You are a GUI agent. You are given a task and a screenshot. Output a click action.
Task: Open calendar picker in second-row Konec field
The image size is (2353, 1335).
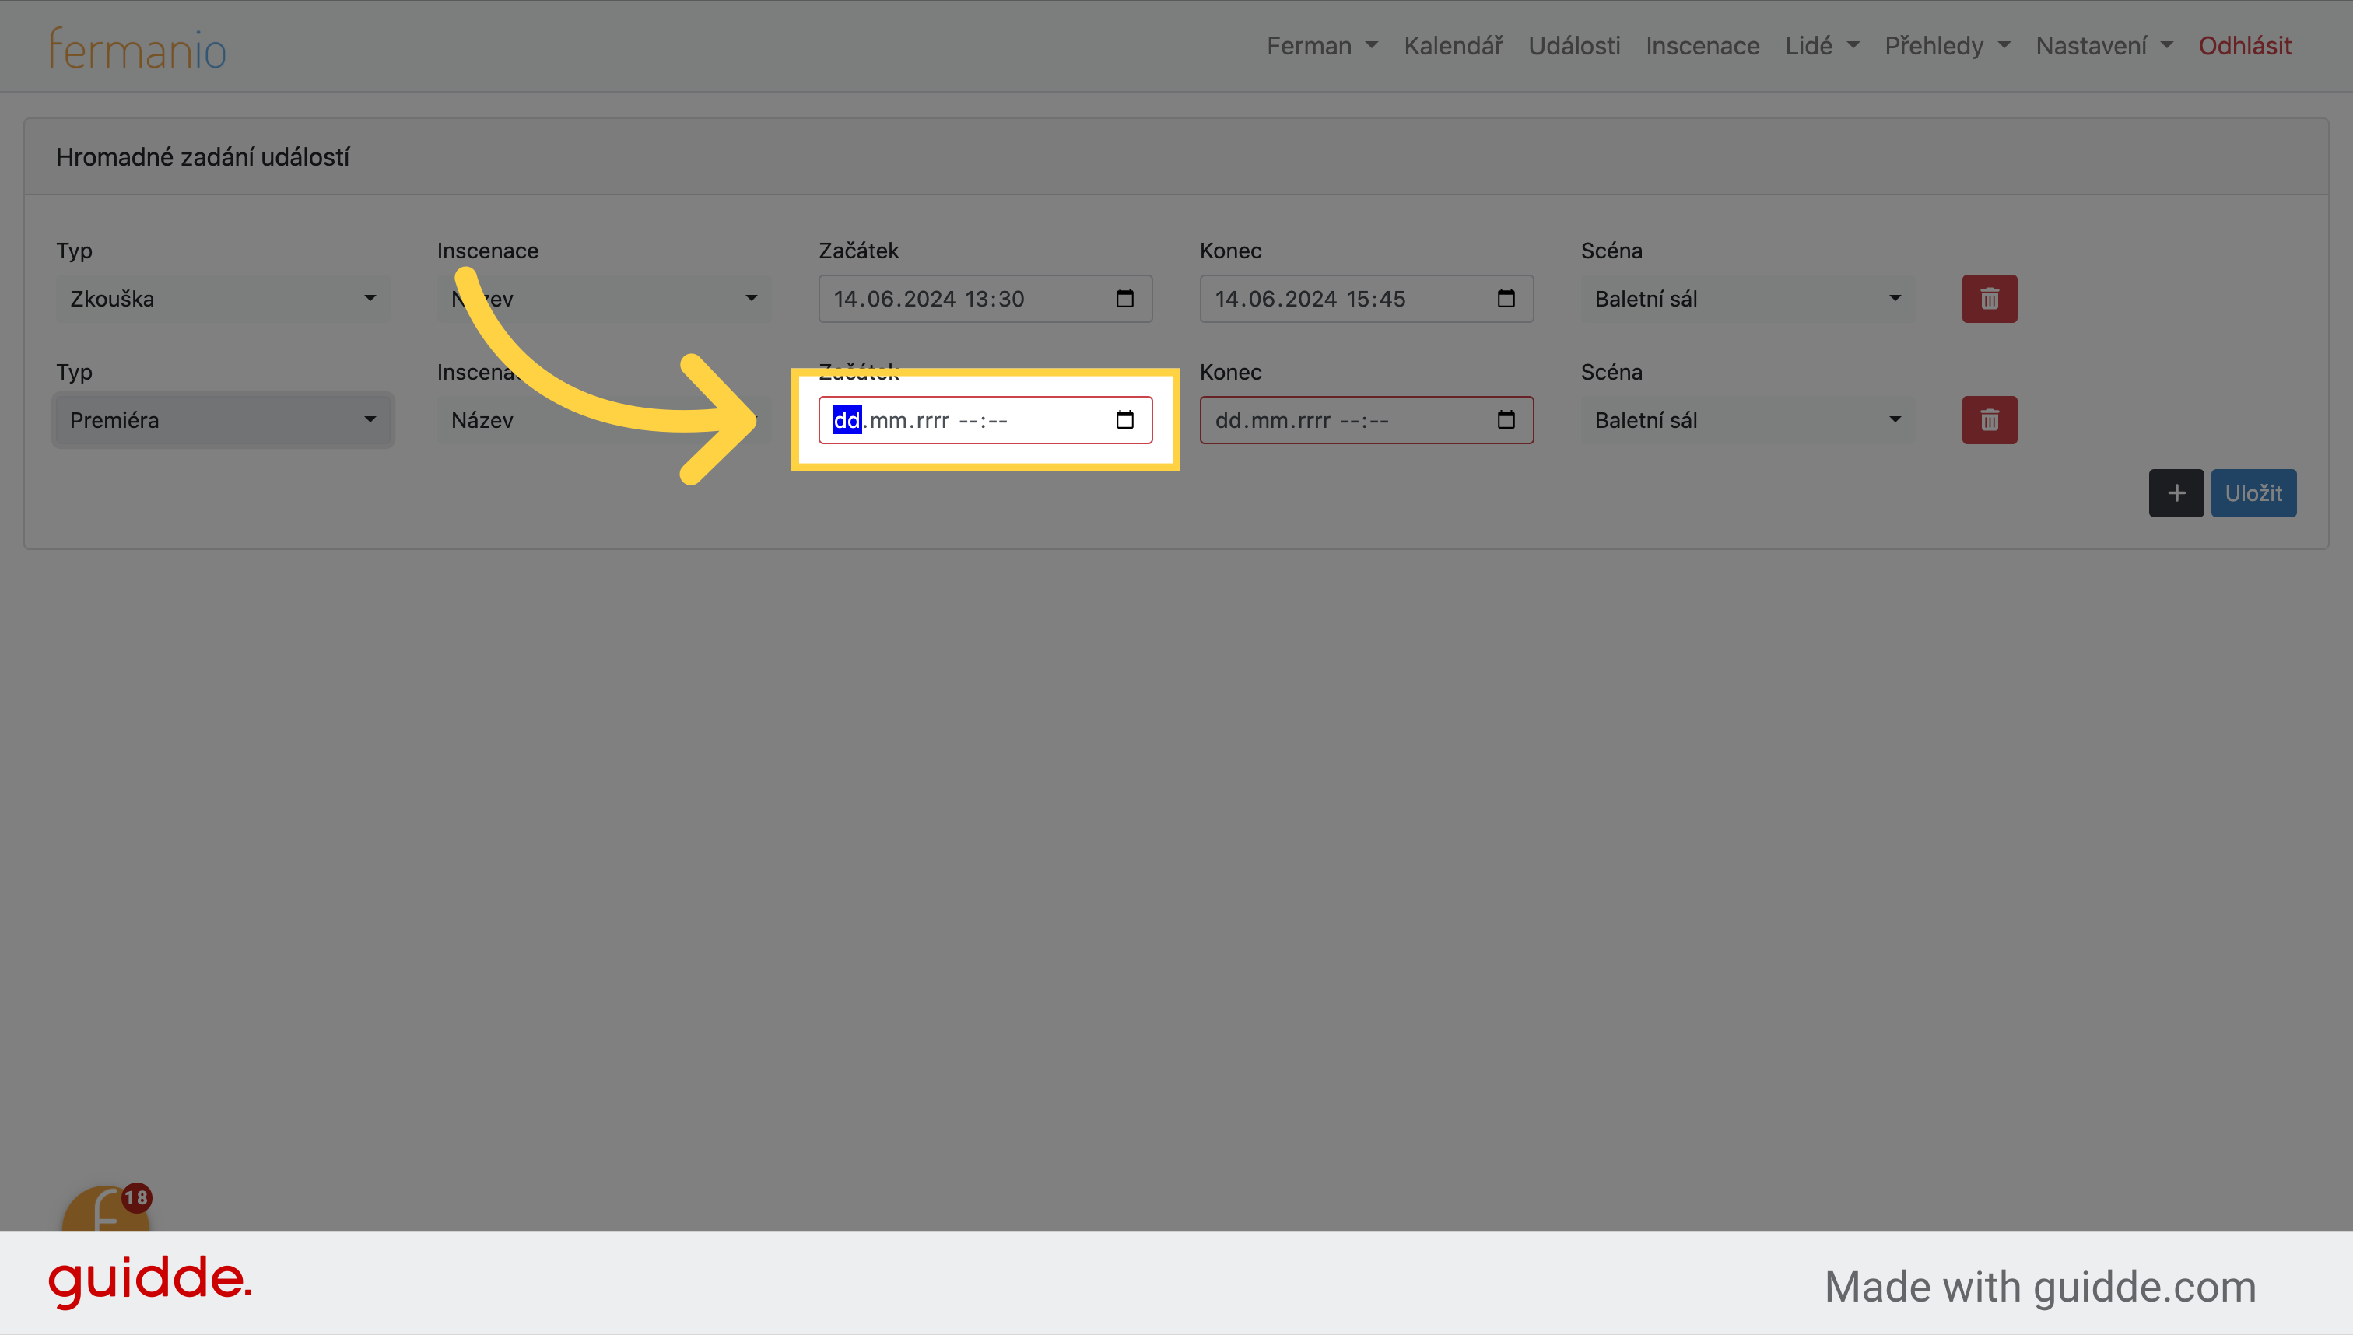1506,419
